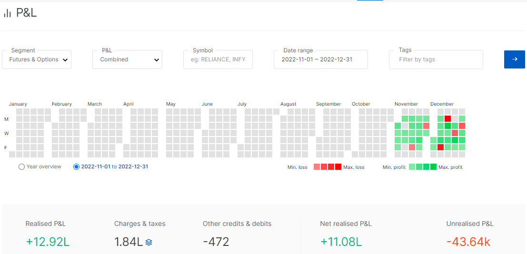Click the Max. profit legend label
This screenshot has width=527, height=254.
pyautogui.click(x=451, y=167)
